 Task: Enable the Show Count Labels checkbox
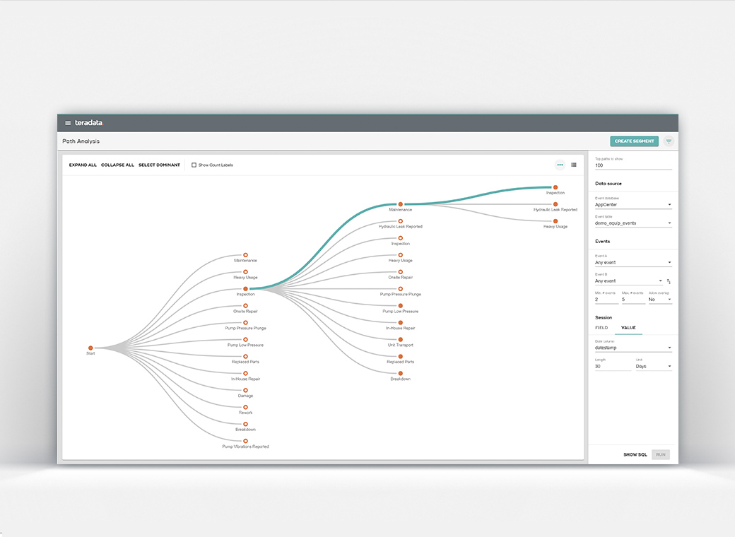click(194, 165)
